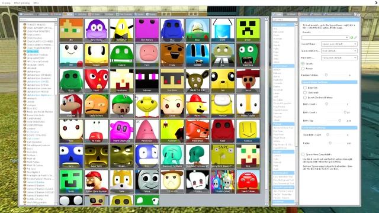Switch to the Vehicles tab

click(x=81, y=14)
